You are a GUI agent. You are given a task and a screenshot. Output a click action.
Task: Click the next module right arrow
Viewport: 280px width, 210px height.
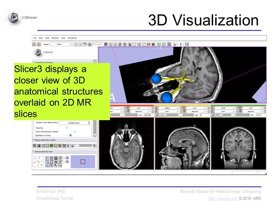pyautogui.click(x=80, y=44)
